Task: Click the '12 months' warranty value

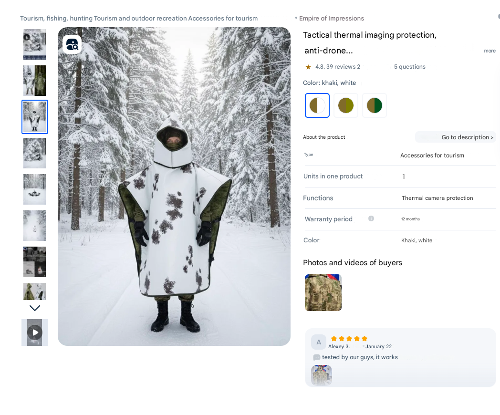Action: 410,219
